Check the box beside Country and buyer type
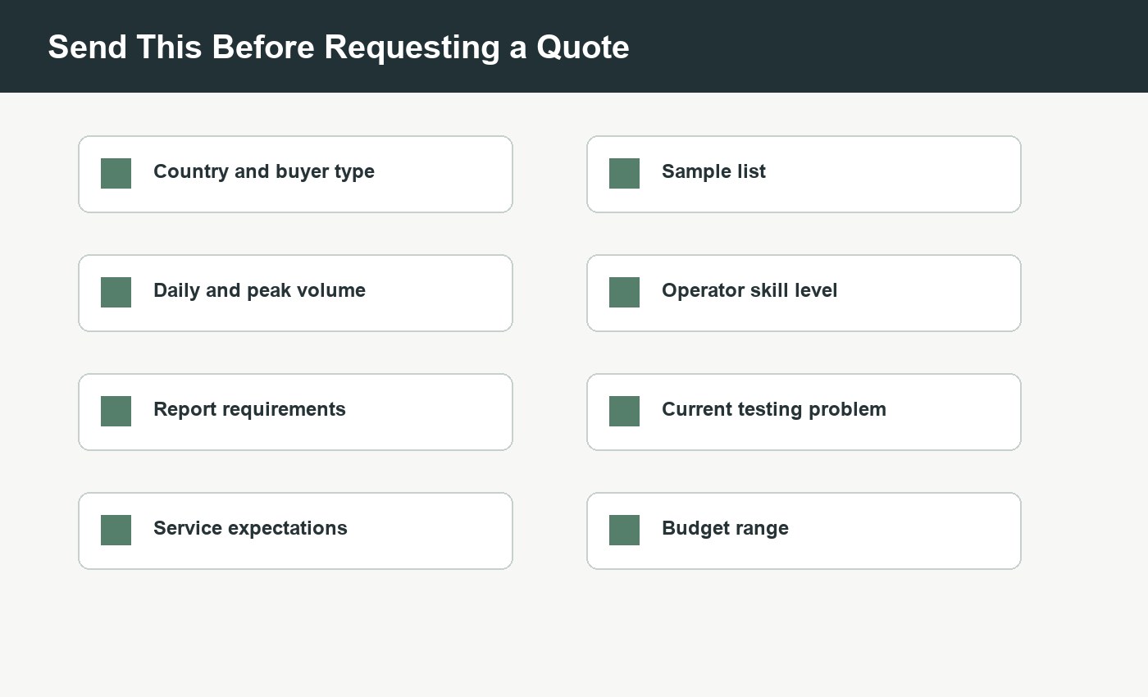 (x=116, y=174)
